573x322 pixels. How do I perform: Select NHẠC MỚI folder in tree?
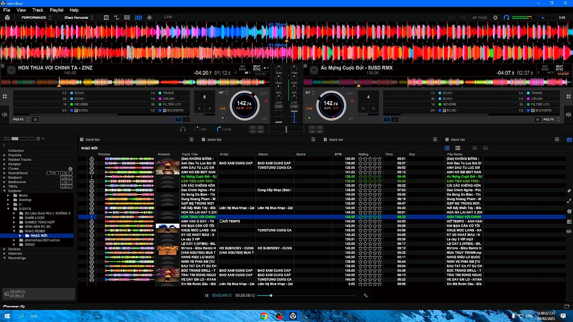pyautogui.click(x=39, y=236)
